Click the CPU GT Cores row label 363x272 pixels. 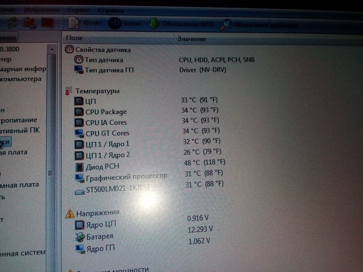pyautogui.click(x=108, y=134)
